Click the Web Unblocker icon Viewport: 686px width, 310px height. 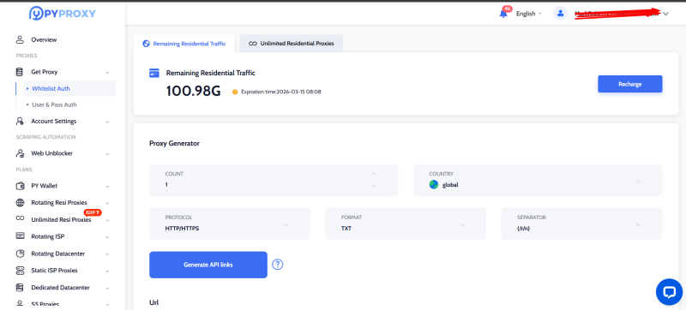[20, 153]
